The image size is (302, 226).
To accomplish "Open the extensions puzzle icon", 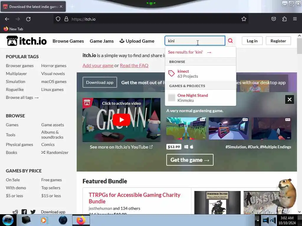I will click(x=284, y=19).
